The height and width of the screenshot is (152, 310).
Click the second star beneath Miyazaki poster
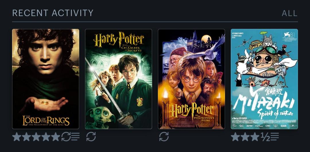pyautogui.click(x=245, y=137)
